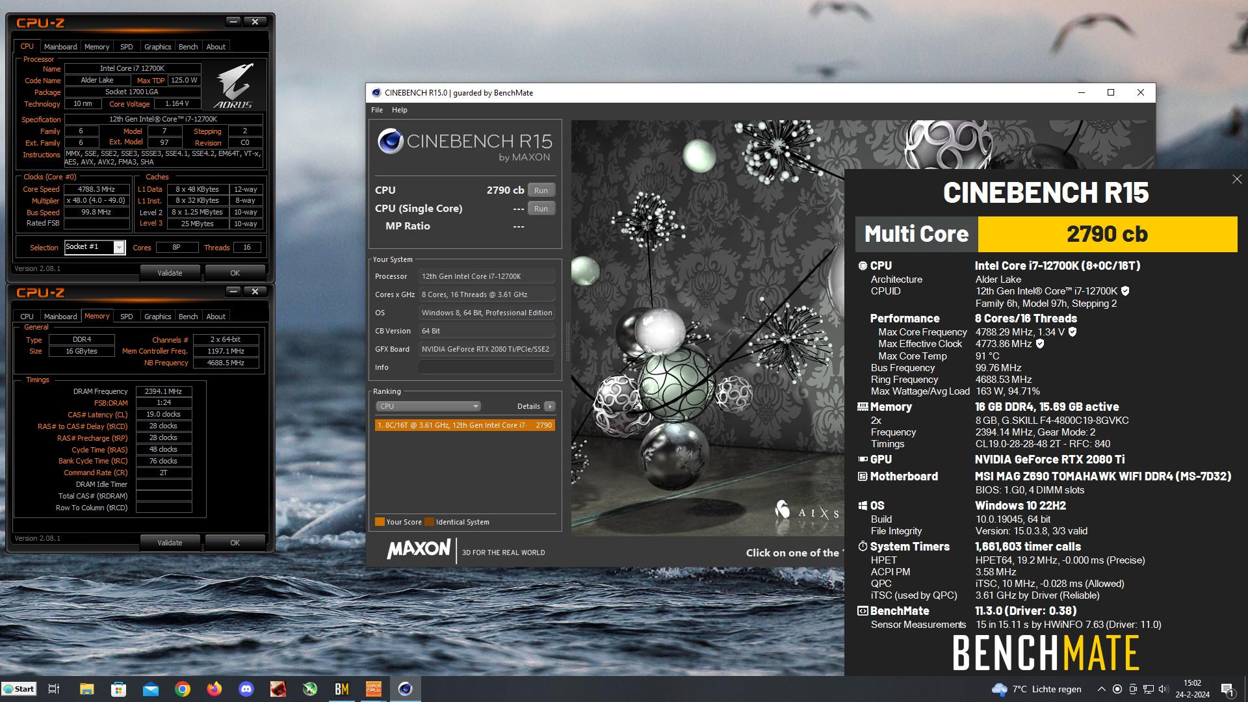The width and height of the screenshot is (1248, 702).
Task: Open the red creature game taskbar icon
Action: tap(278, 689)
